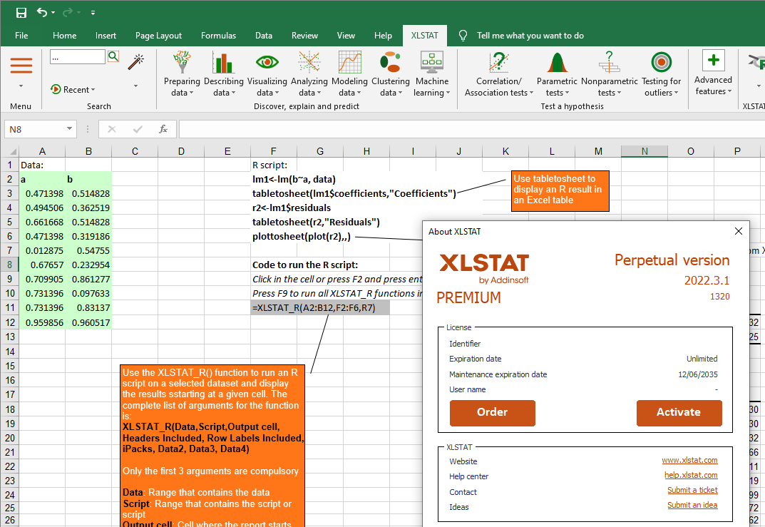Click the magic wand icon
765x527 pixels.
(135, 62)
